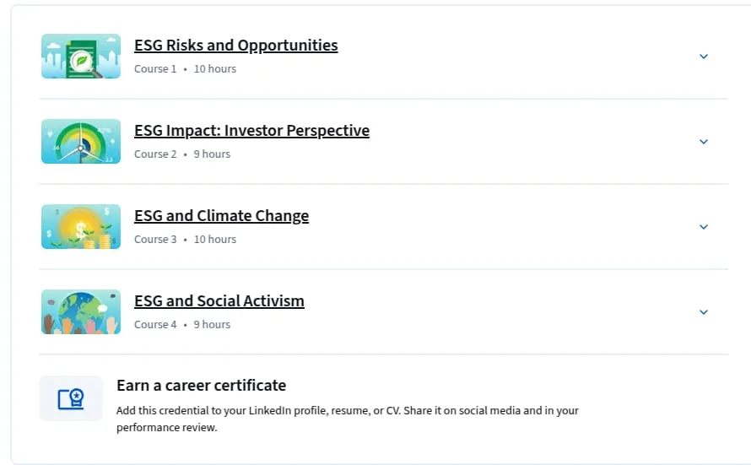751x465 pixels.
Task: Click the wind turbine gauge course thumbnail
Action: 81,141
